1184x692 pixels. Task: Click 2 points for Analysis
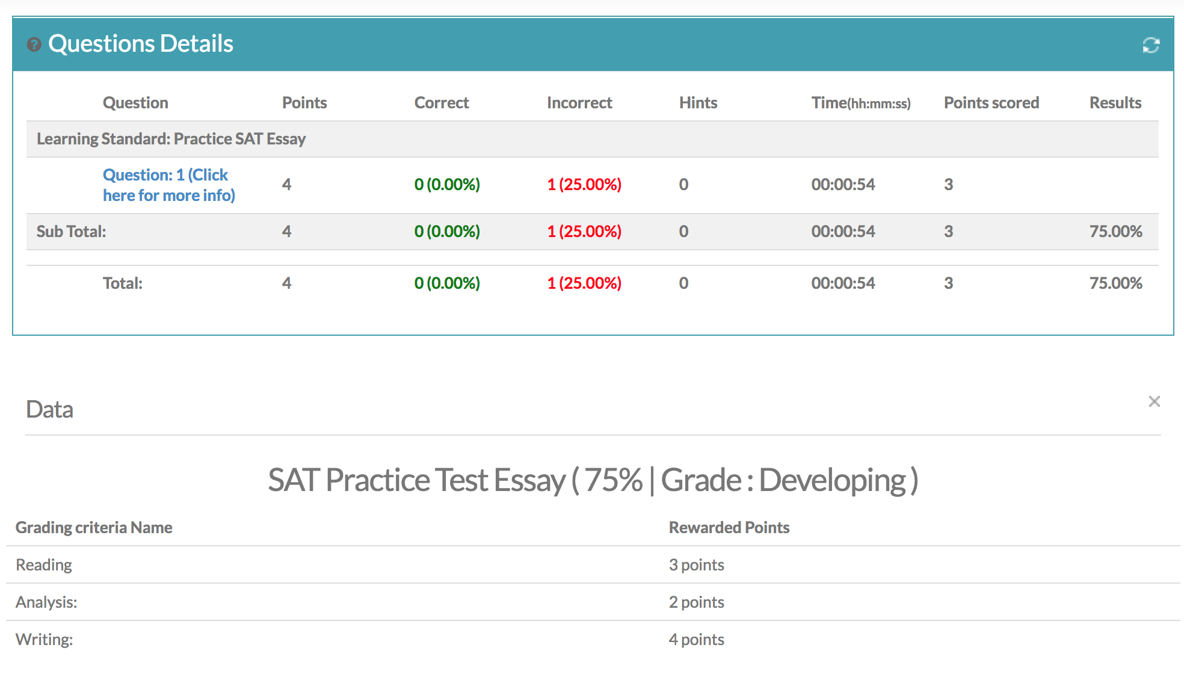(x=697, y=602)
